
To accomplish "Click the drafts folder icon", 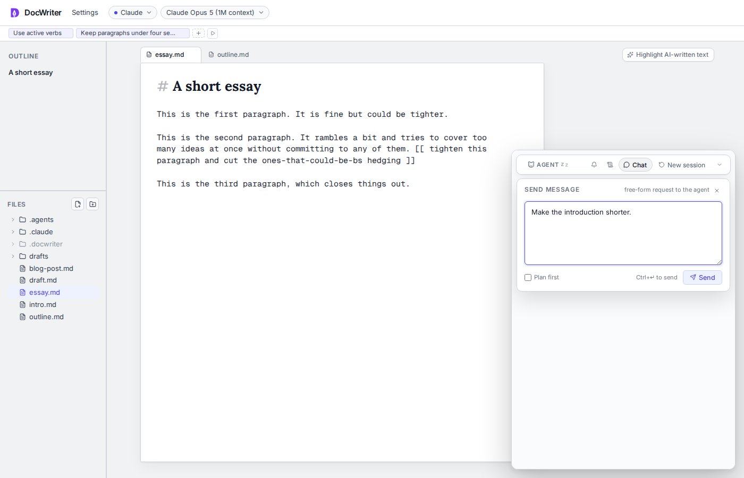I will coord(22,256).
